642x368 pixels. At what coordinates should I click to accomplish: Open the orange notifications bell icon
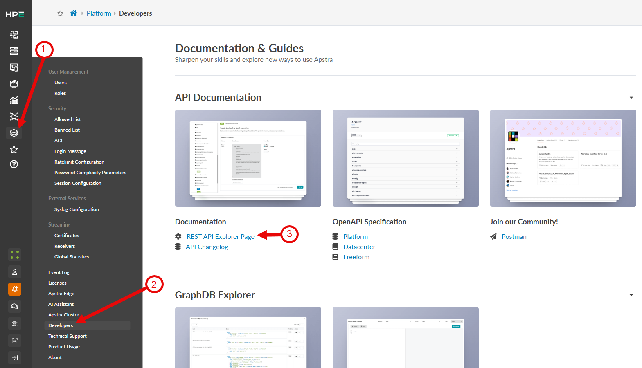15,289
